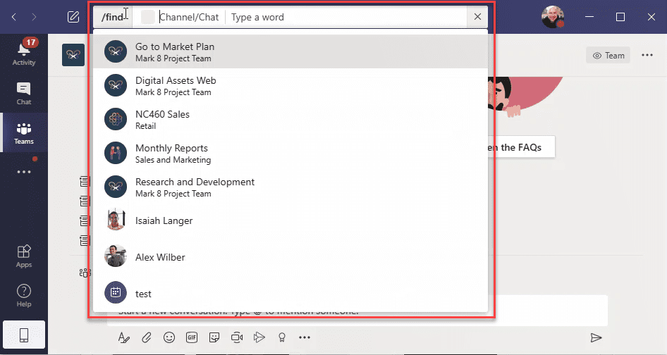Image resolution: width=667 pixels, height=355 pixels.
Task: Select Go to Market Plan channel suggestion
Action: pyautogui.click(x=290, y=51)
